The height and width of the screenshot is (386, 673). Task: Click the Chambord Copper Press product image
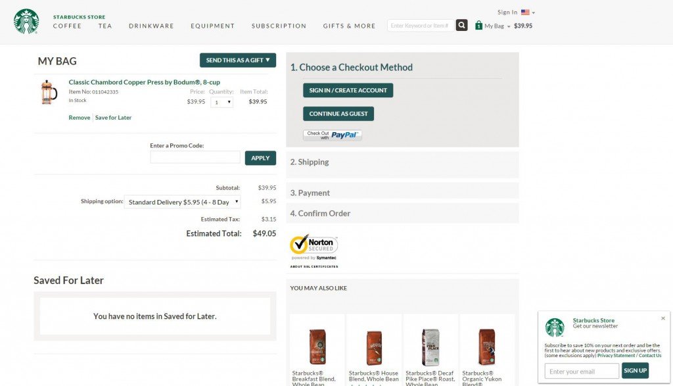49,93
